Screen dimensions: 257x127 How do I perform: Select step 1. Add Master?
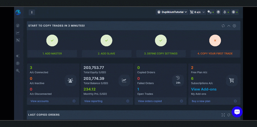52,53
